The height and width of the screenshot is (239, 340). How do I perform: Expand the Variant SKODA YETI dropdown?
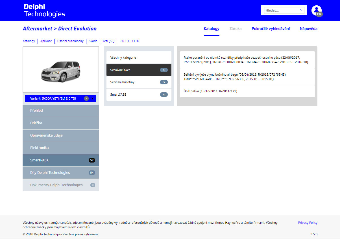coord(61,98)
